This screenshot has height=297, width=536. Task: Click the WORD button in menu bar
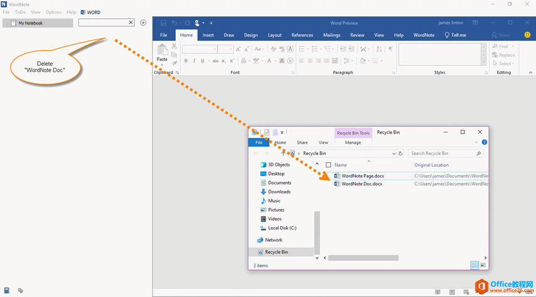90,12
